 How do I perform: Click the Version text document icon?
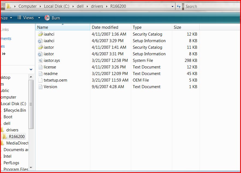click(x=40, y=87)
